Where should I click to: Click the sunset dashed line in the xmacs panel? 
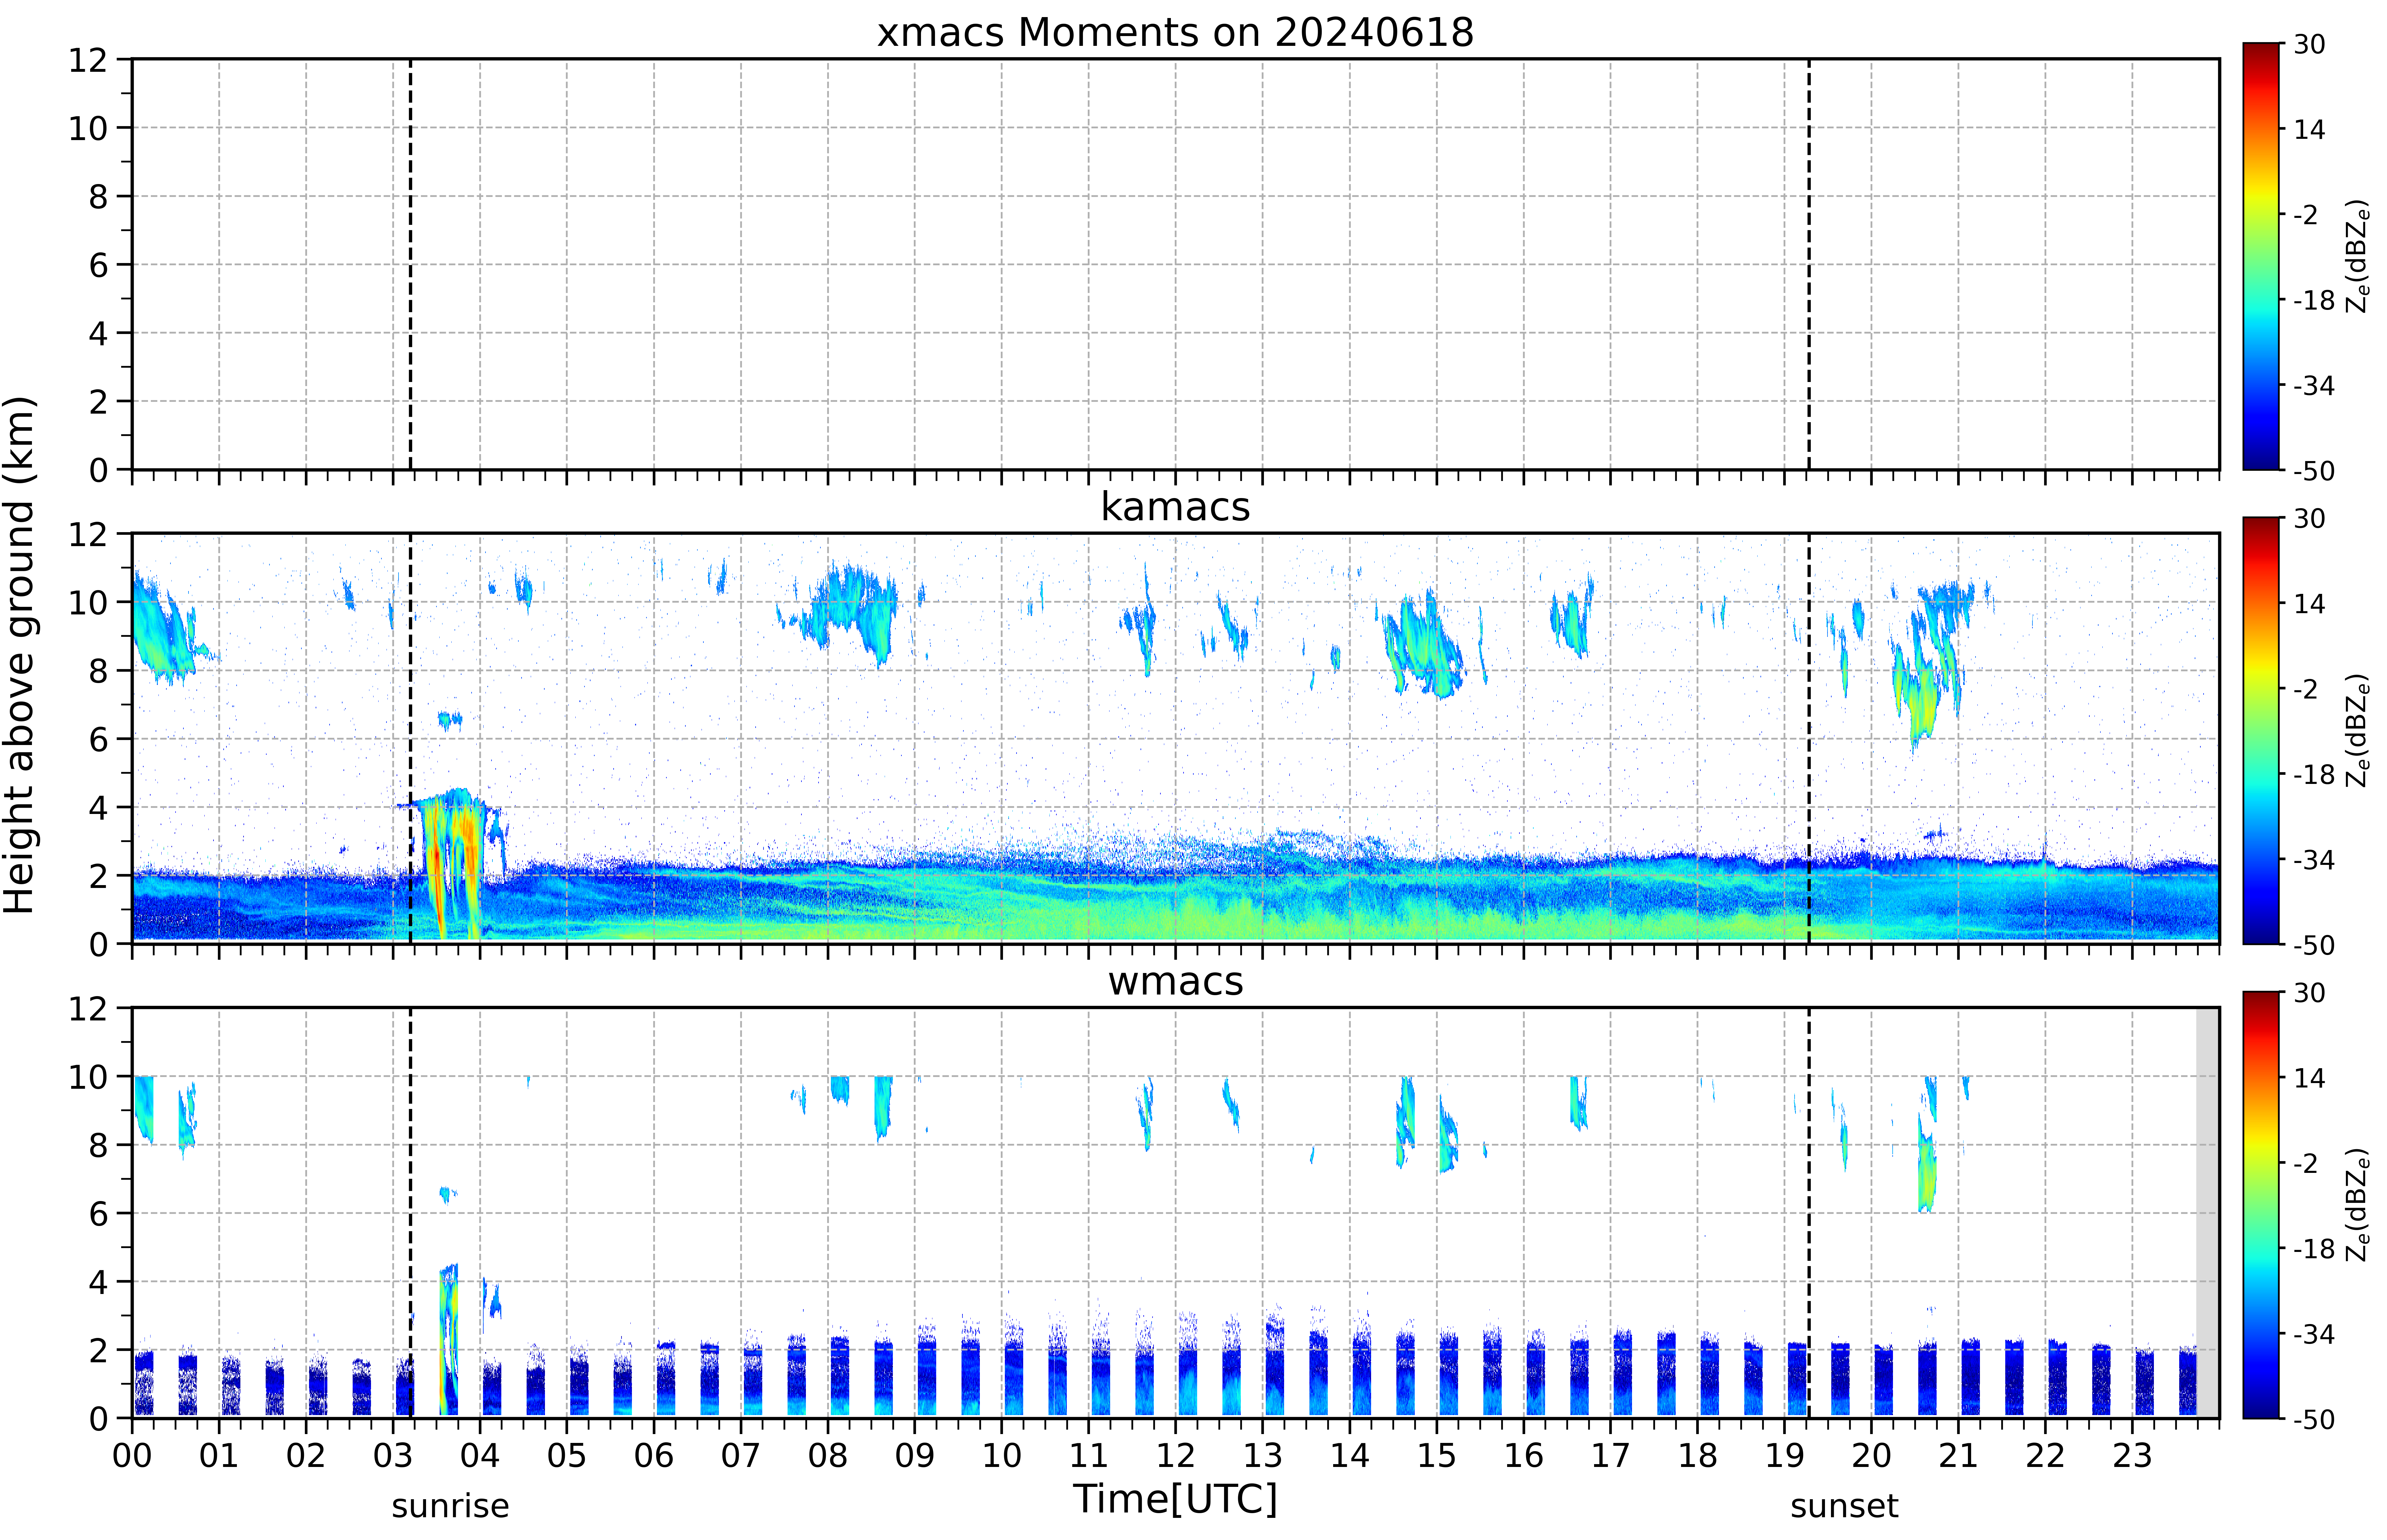[1809, 264]
